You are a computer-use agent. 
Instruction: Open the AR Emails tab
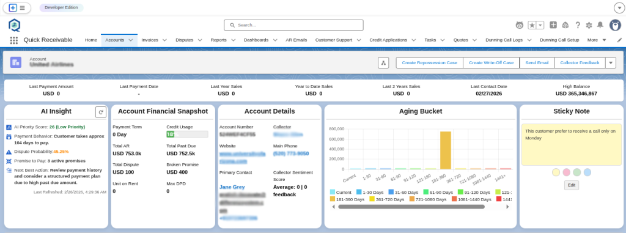[x=296, y=40]
